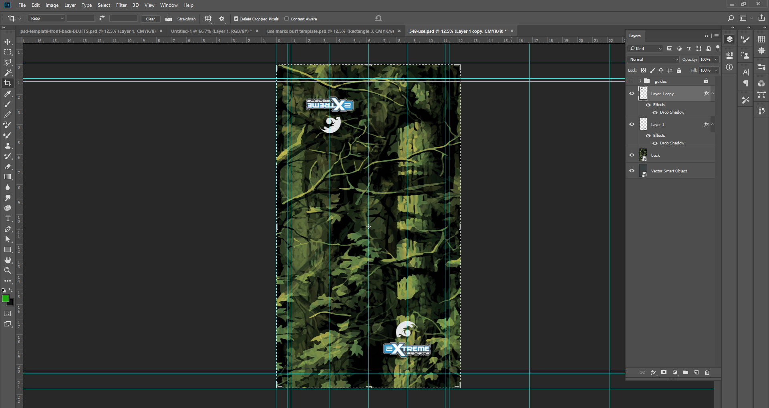Delete layer using trash icon

click(x=707, y=372)
